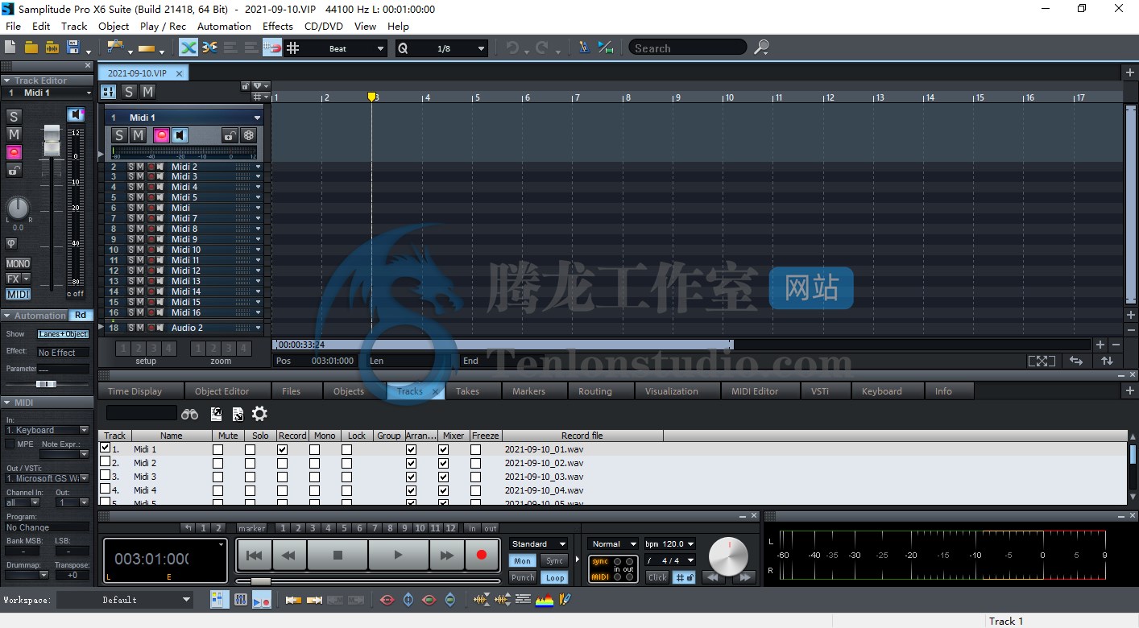Open the Automation menu
Viewport: 1139px width, 628px height.
(224, 26)
